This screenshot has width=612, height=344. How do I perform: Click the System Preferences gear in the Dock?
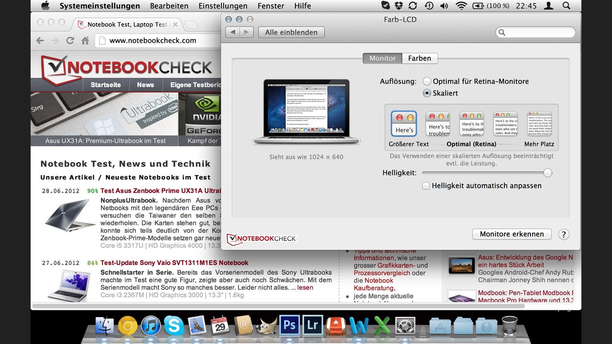coord(405,326)
